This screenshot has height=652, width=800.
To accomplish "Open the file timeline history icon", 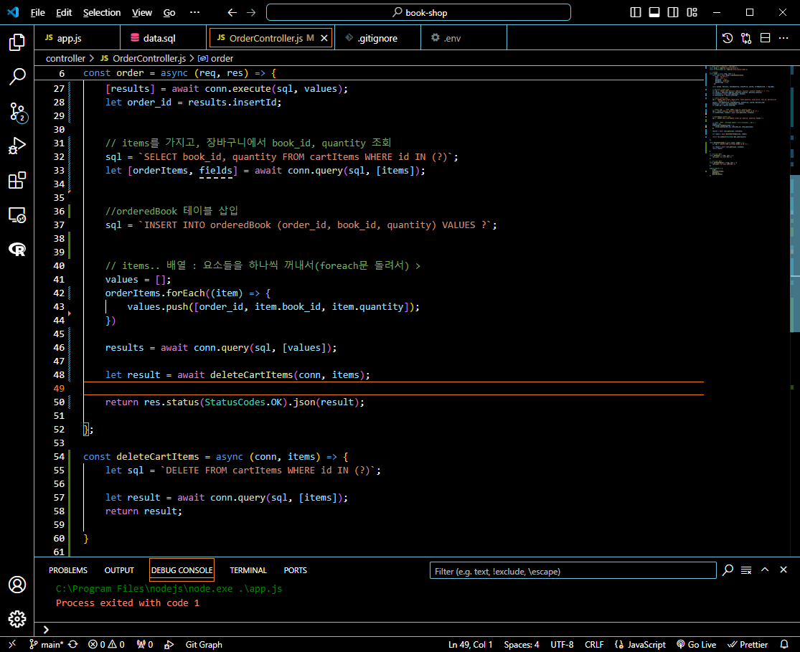I will point(728,38).
